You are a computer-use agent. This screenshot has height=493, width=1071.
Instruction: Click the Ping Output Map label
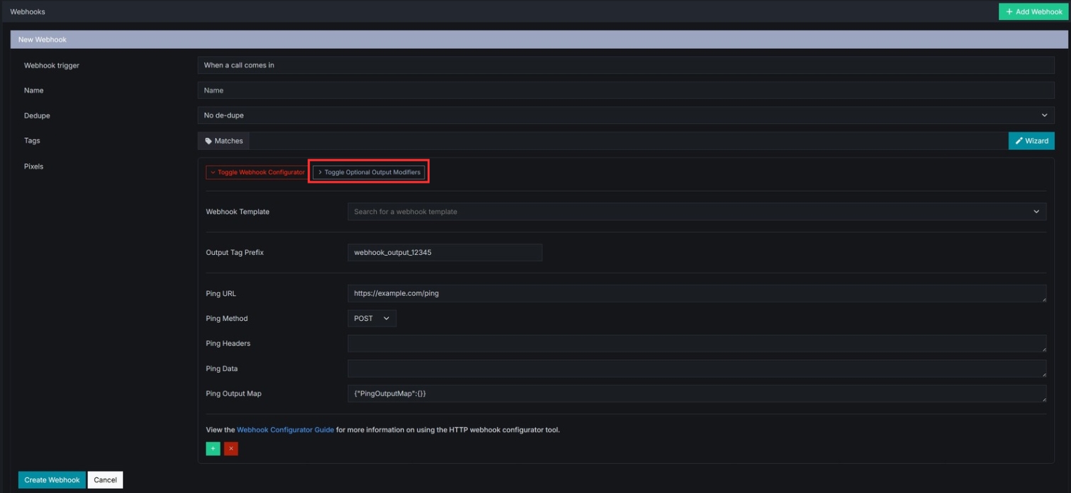(x=234, y=394)
